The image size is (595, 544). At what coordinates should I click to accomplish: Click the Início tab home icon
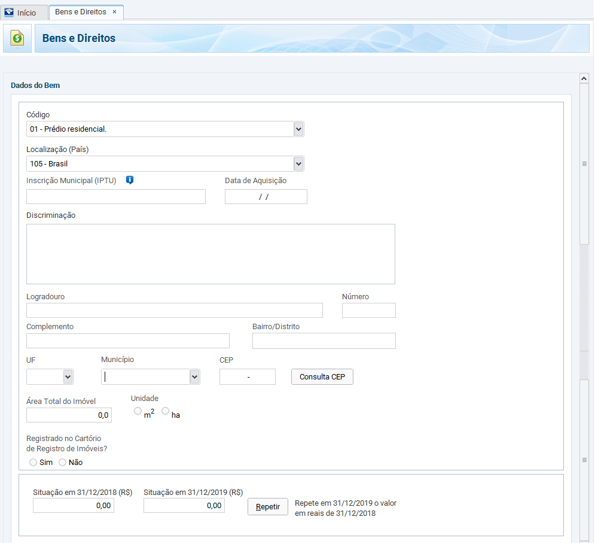tap(9, 13)
